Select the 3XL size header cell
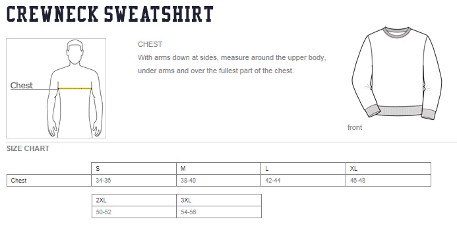 tap(219, 200)
